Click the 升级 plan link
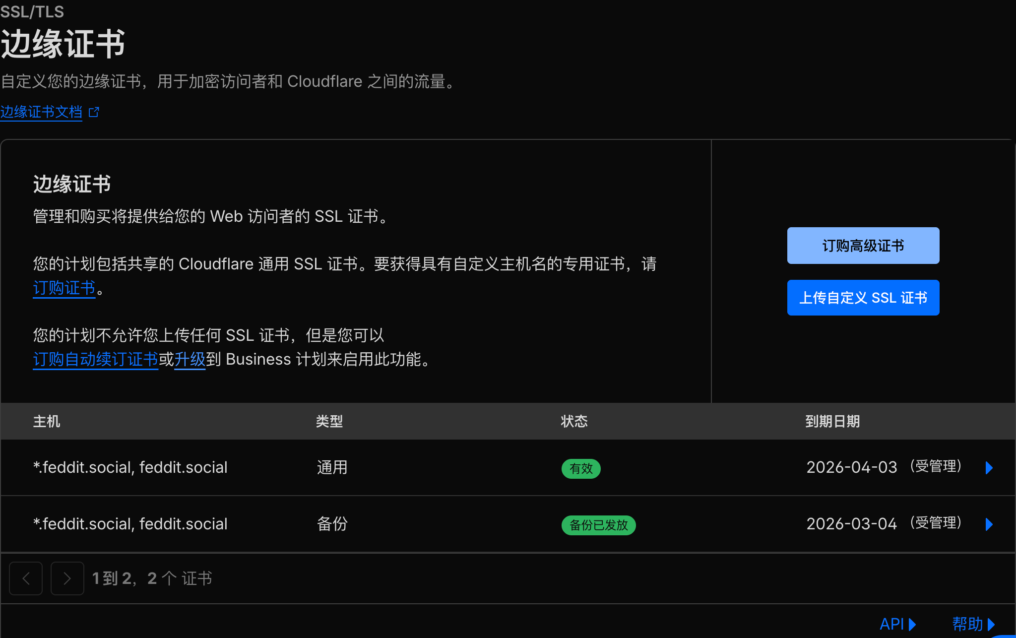 (190, 359)
